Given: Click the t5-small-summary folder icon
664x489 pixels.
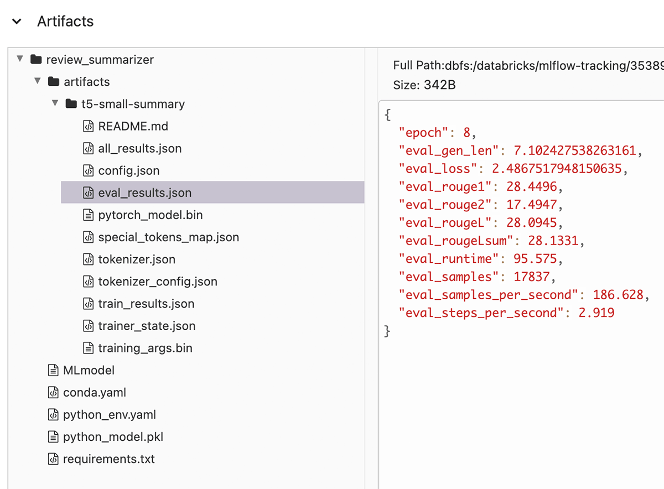Looking at the screenshot, I should (71, 104).
